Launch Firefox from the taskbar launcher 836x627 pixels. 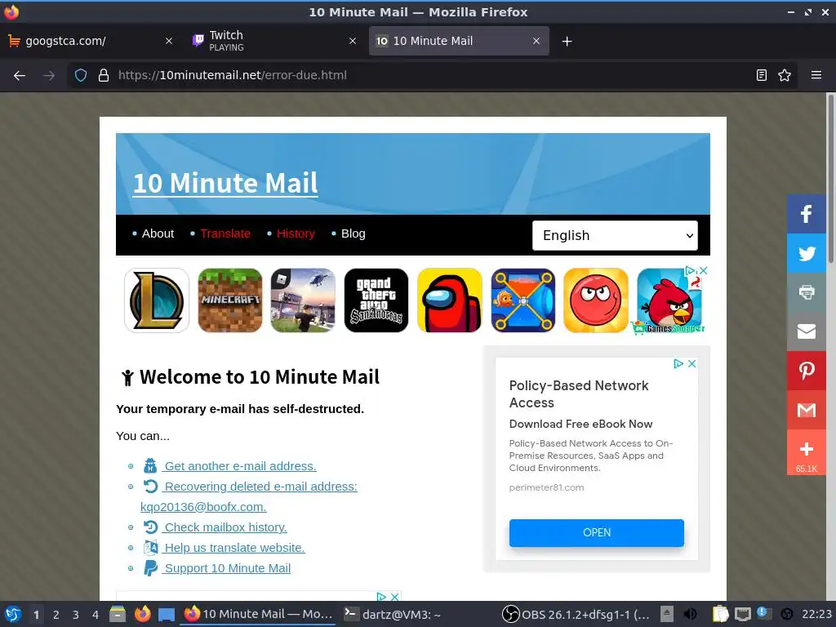[x=142, y=614]
